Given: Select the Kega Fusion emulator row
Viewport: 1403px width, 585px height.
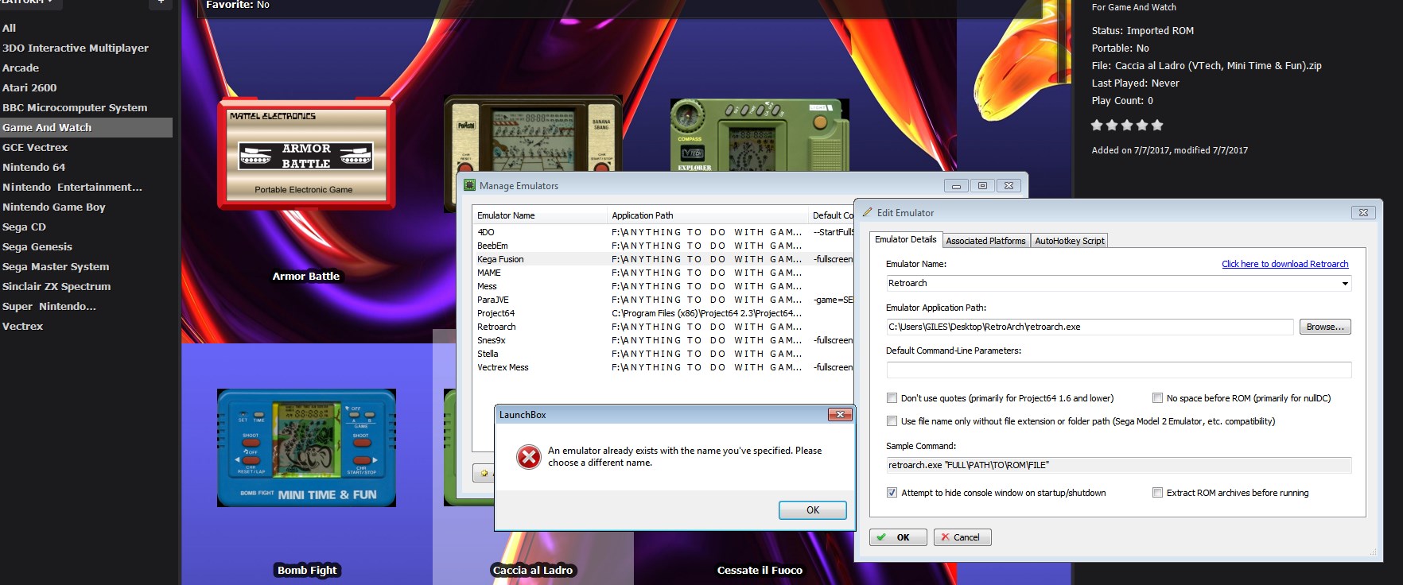Looking at the screenshot, I should click(x=663, y=259).
